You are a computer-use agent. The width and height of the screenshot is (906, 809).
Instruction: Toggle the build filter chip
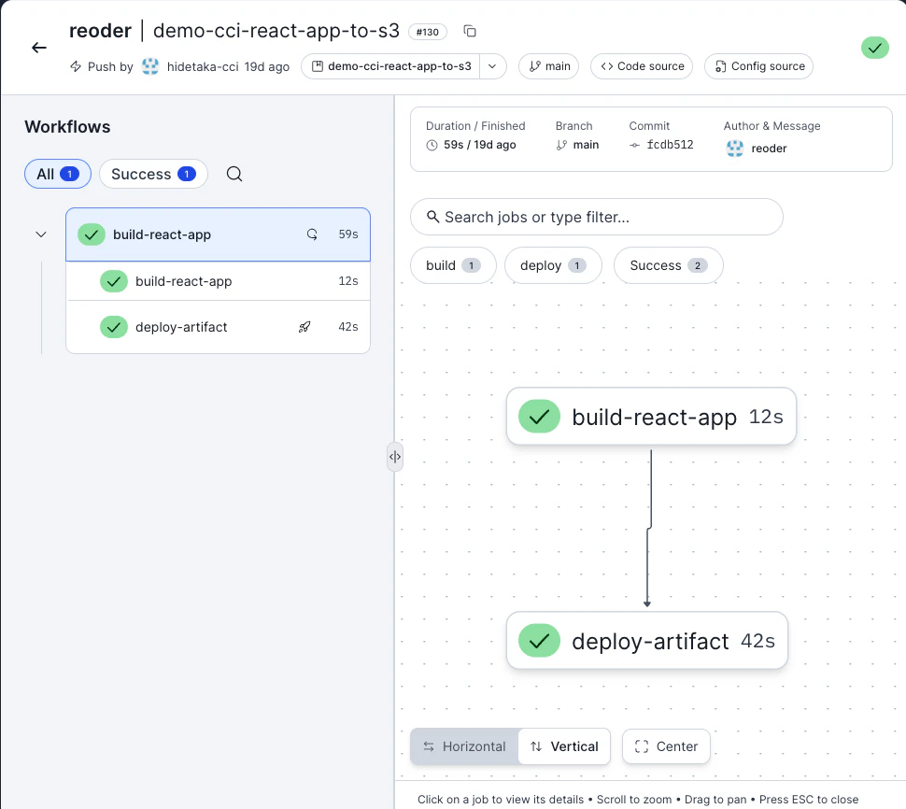coord(452,265)
